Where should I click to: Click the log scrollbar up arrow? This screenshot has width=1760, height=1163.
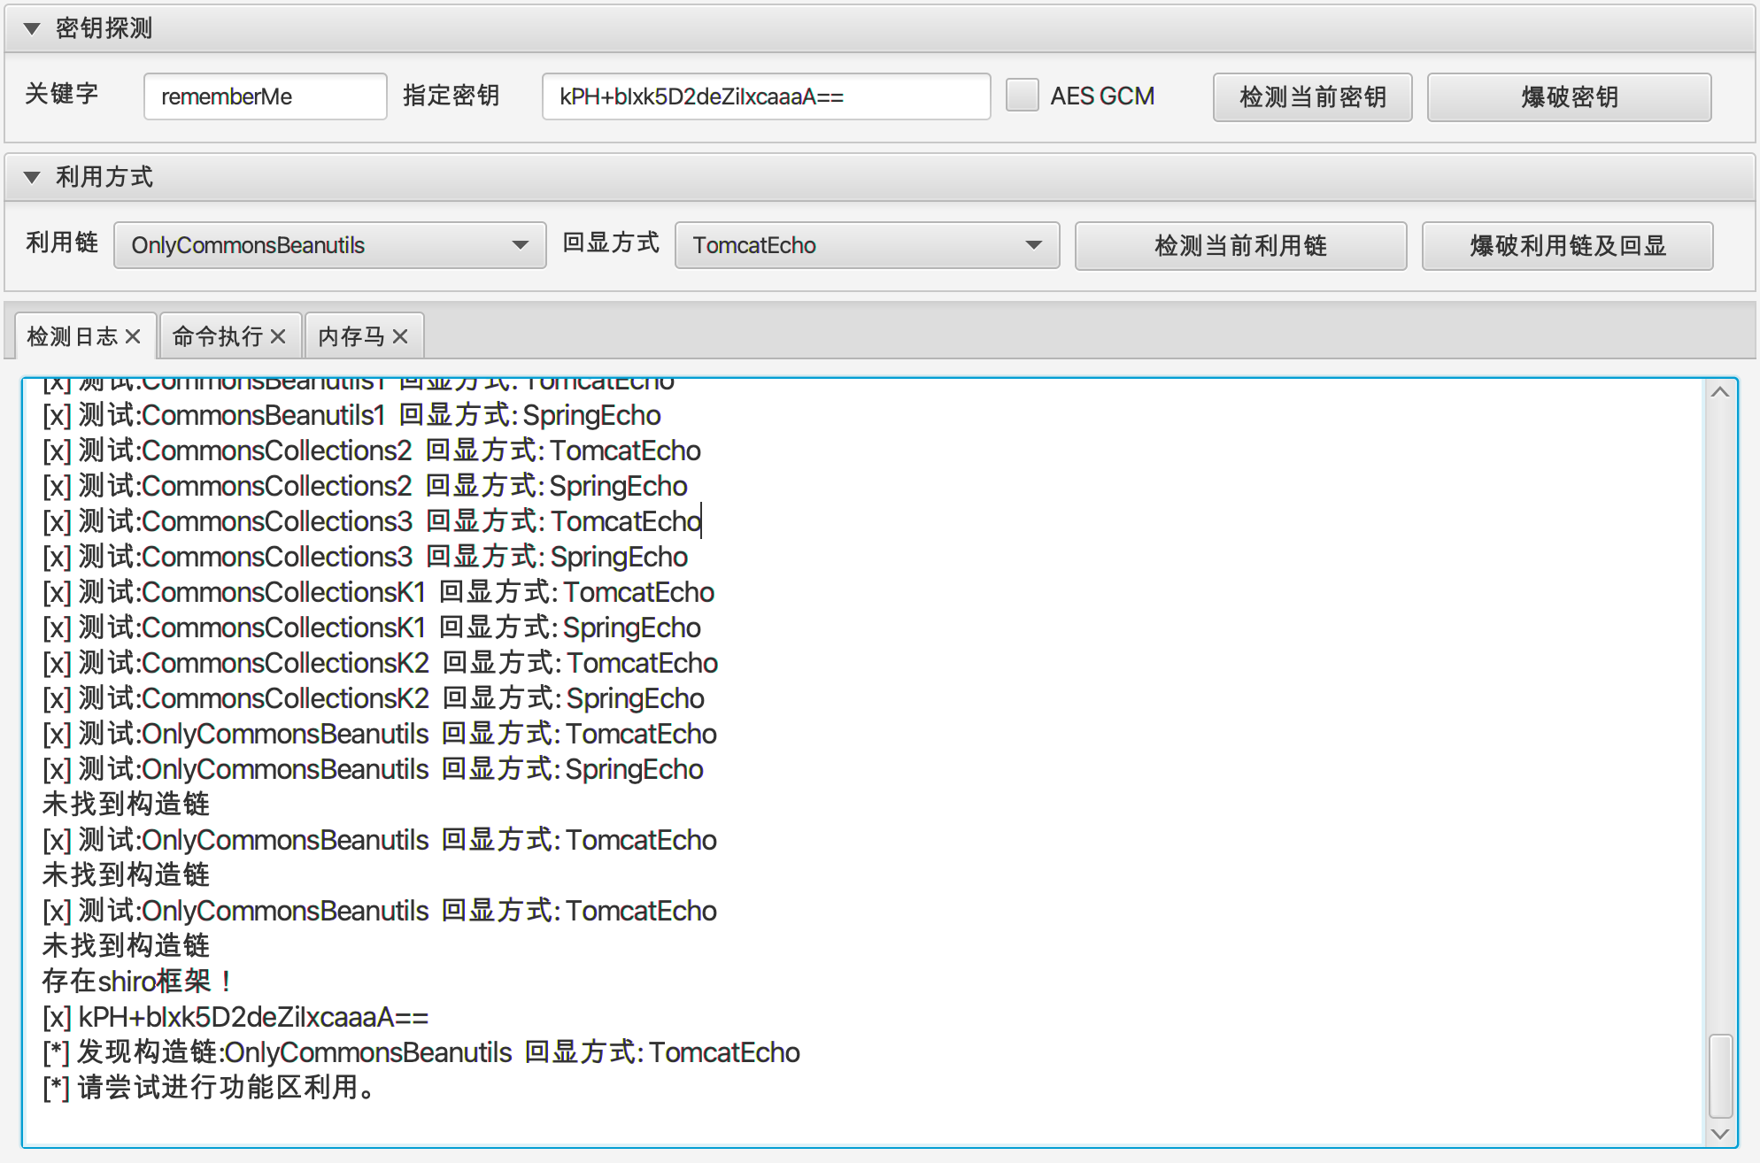[x=1720, y=392]
